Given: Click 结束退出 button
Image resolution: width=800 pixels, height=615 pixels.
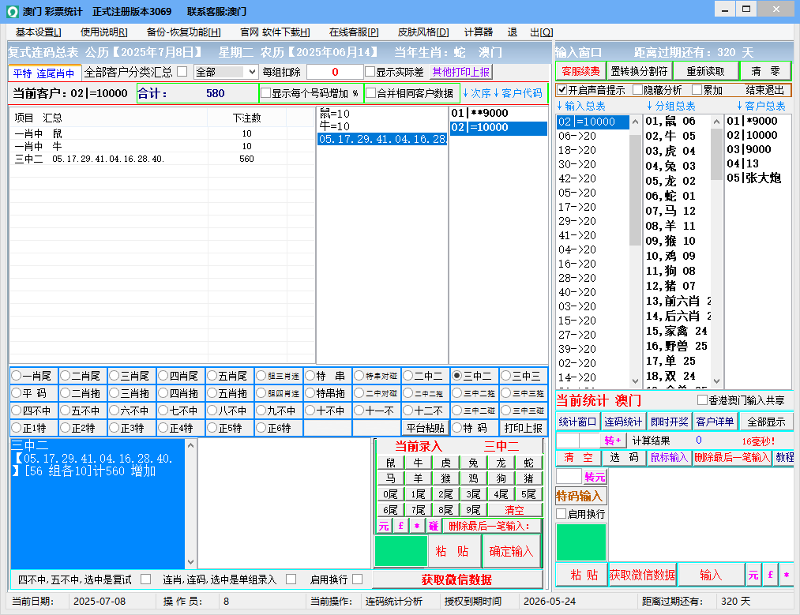Looking at the screenshot, I should coord(764,90).
